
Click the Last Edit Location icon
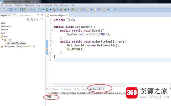point(102,10)
